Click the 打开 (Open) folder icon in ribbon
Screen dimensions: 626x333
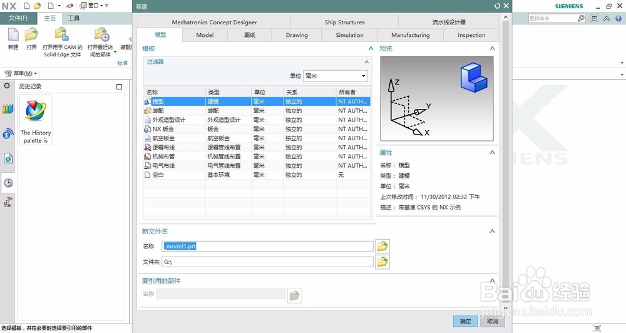[31, 34]
